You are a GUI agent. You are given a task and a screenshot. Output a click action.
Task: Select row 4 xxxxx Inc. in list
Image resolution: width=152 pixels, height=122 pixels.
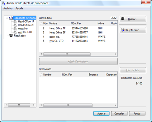[78, 37]
